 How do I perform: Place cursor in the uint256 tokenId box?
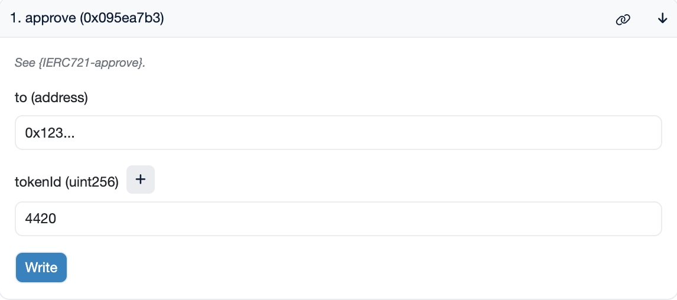point(338,219)
